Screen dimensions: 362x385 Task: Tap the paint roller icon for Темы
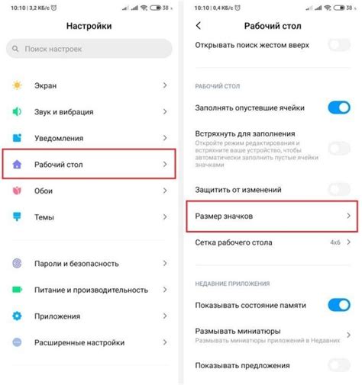pos(17,217)
